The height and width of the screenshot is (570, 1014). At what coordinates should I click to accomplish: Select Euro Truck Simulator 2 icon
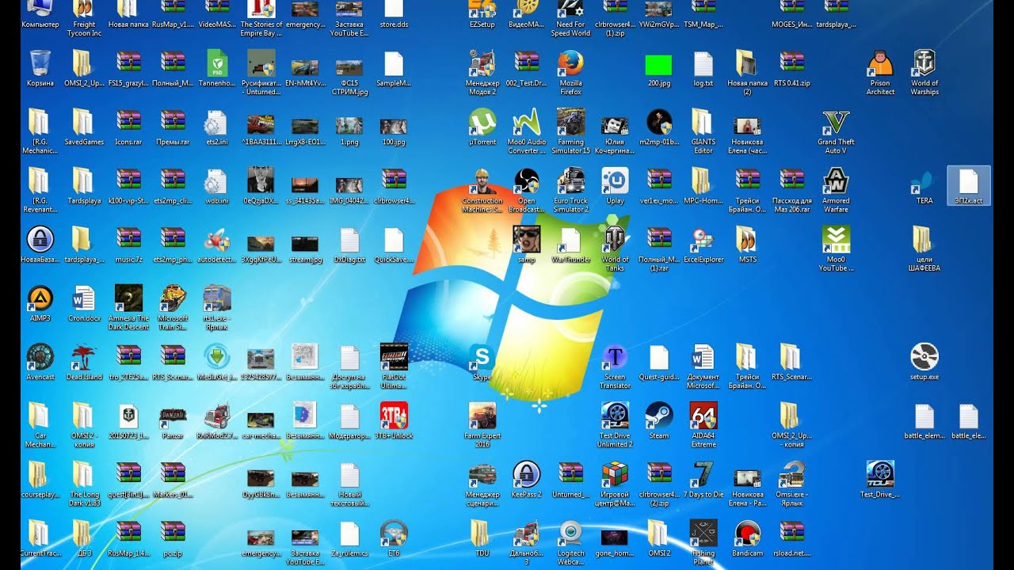pos(570,190)
